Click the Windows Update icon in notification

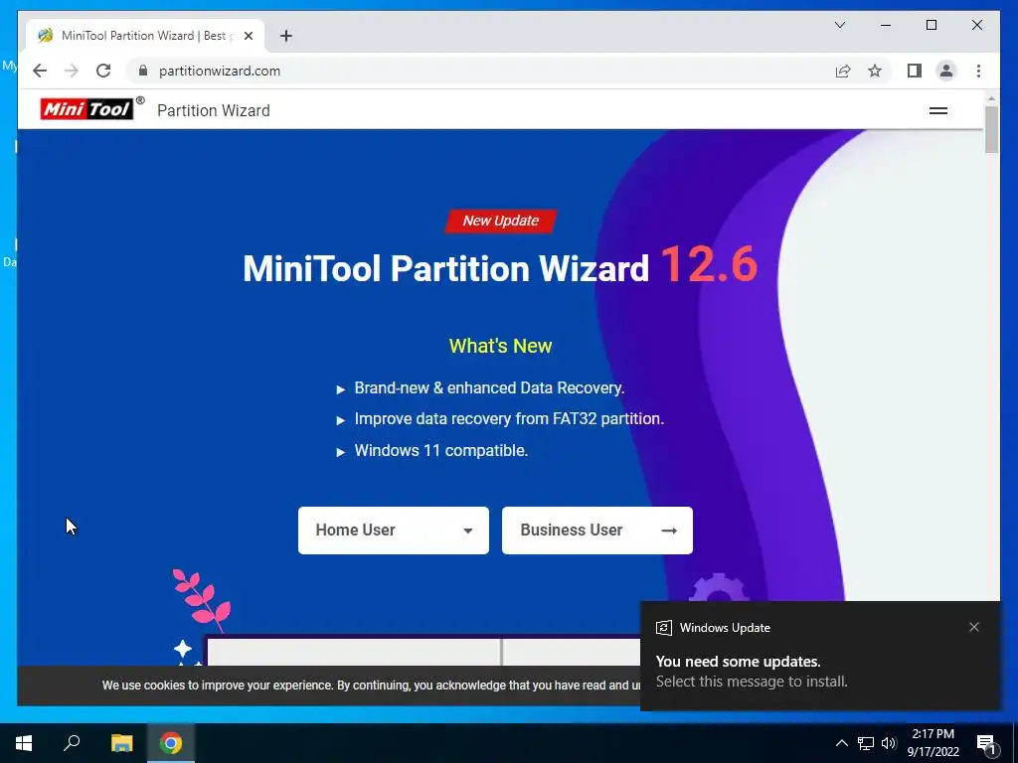click(663, 628)
